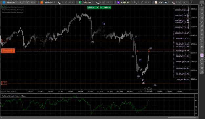Click the buy button at 2699.48
This screenshot has width=205, height=119.
click(105, 8)
